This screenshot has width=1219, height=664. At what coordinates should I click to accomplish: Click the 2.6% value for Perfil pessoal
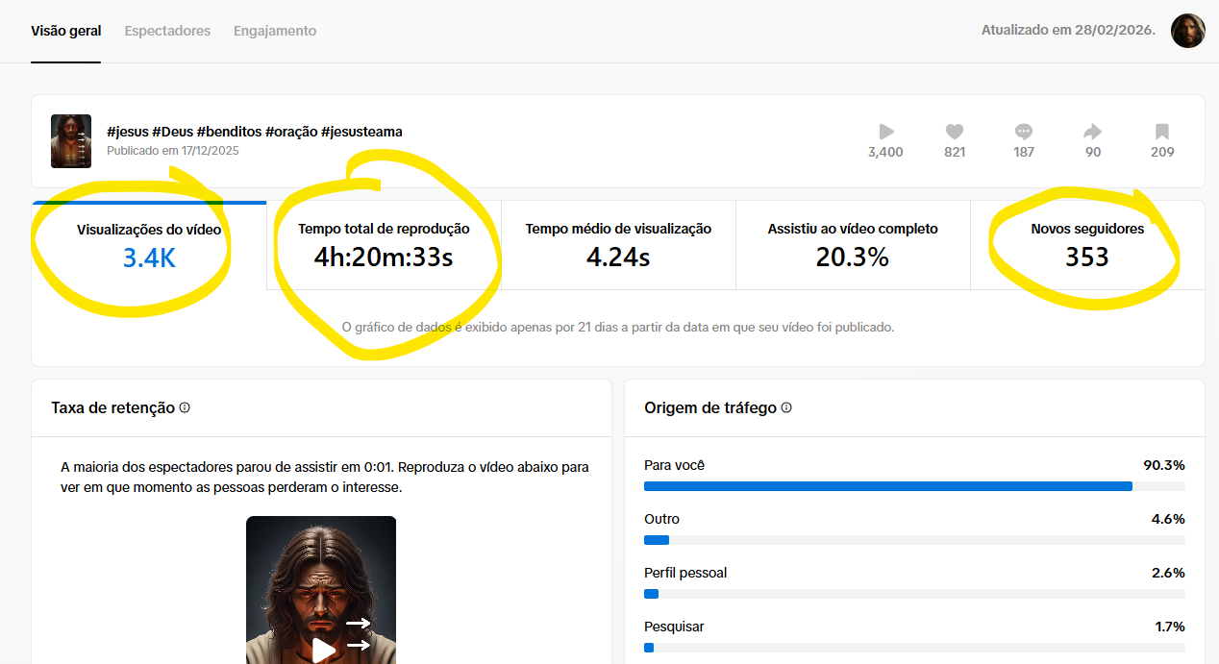click(x=1168, y=573)
